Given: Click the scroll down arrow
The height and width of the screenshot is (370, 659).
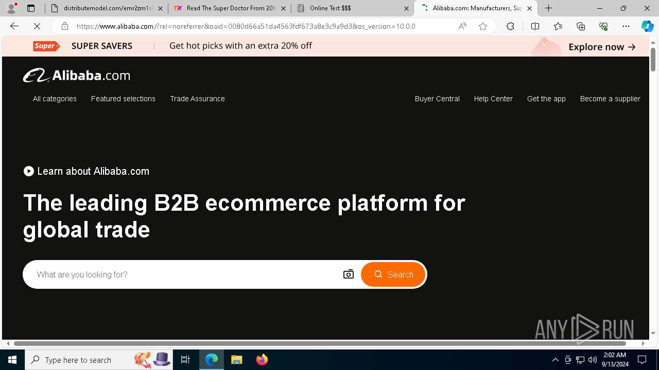Looking at the screenshot, I should point(653,333).
